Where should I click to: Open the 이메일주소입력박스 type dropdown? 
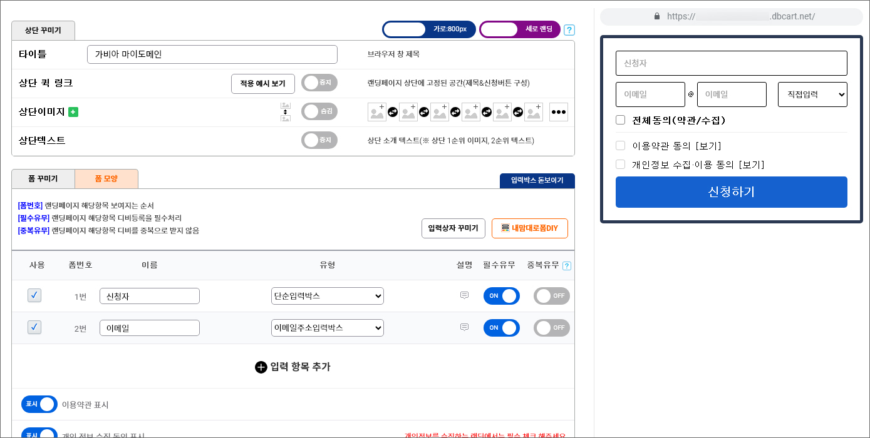[328, 328]
